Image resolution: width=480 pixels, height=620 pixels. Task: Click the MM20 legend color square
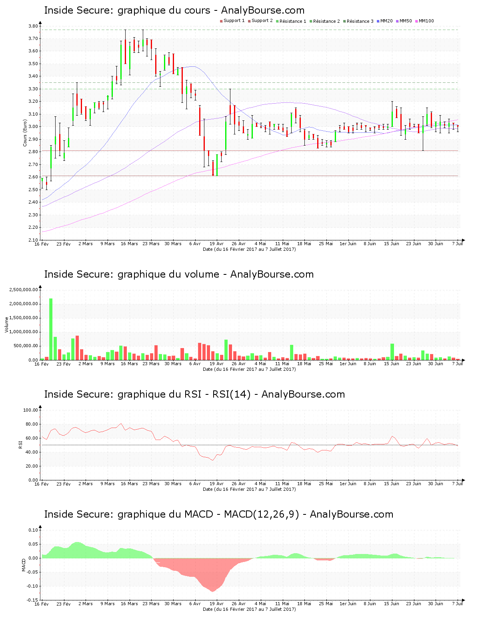coord(378,21)
